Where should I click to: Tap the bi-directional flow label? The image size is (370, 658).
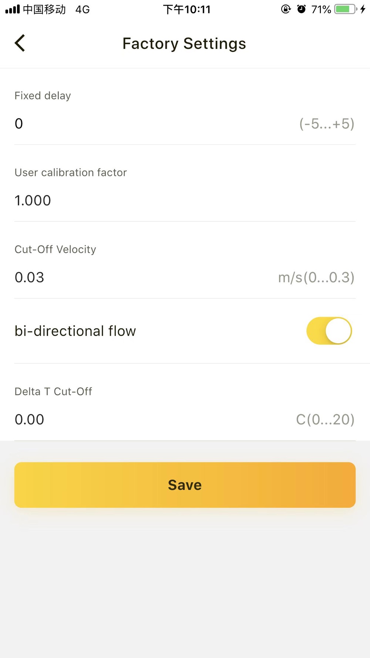tap(75, 331)
